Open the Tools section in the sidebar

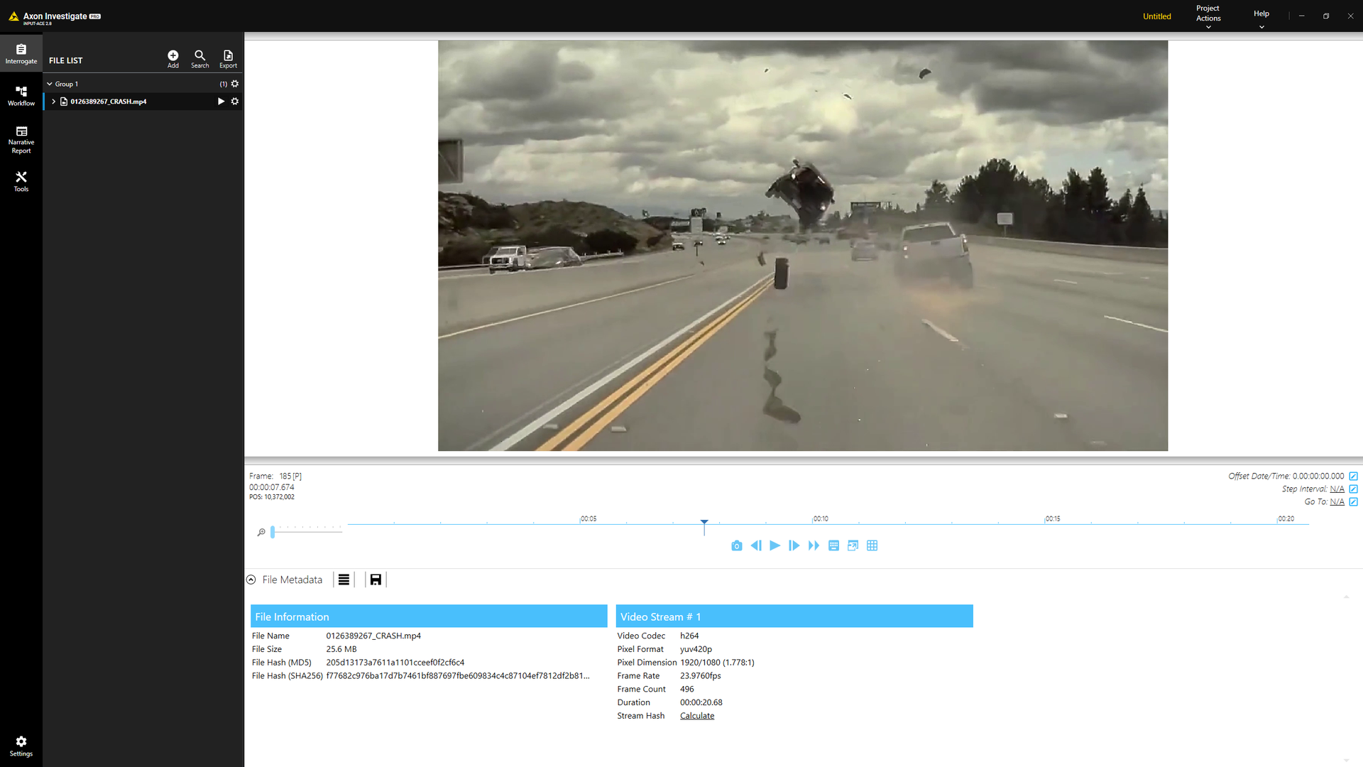(21, 181)
